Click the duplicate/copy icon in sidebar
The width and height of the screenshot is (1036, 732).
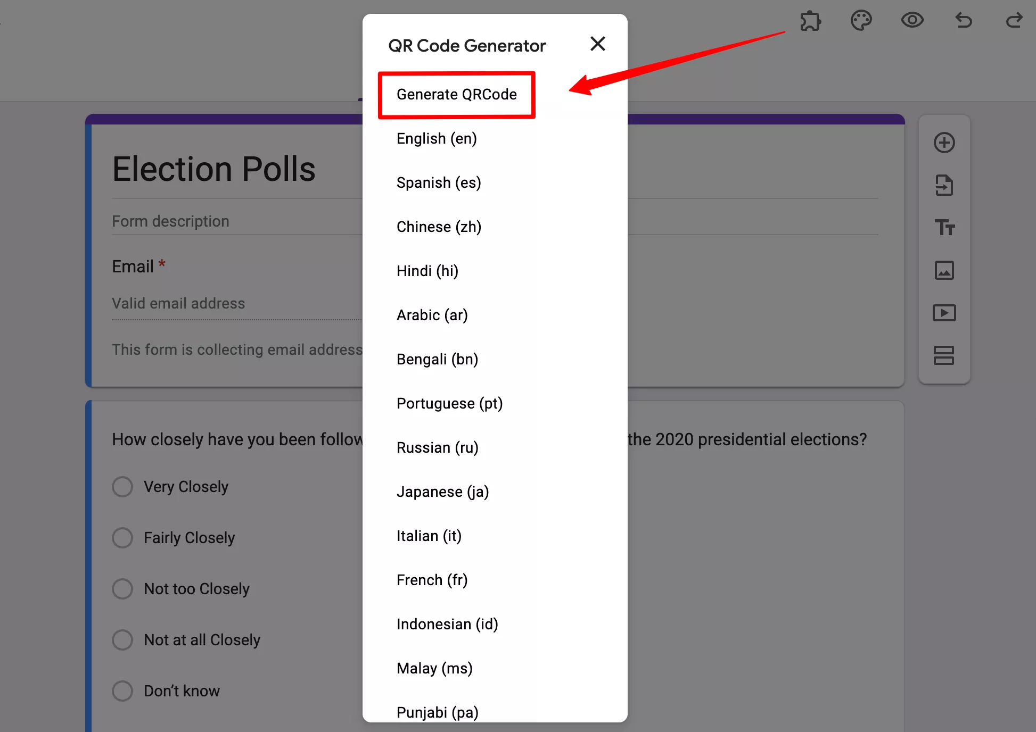pos(945,185)
